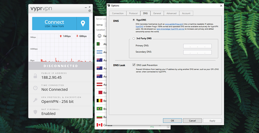Click the blue Connect button
Image resolution: width=259 pixels, height=133 pixels.
[x=54, y=24]
